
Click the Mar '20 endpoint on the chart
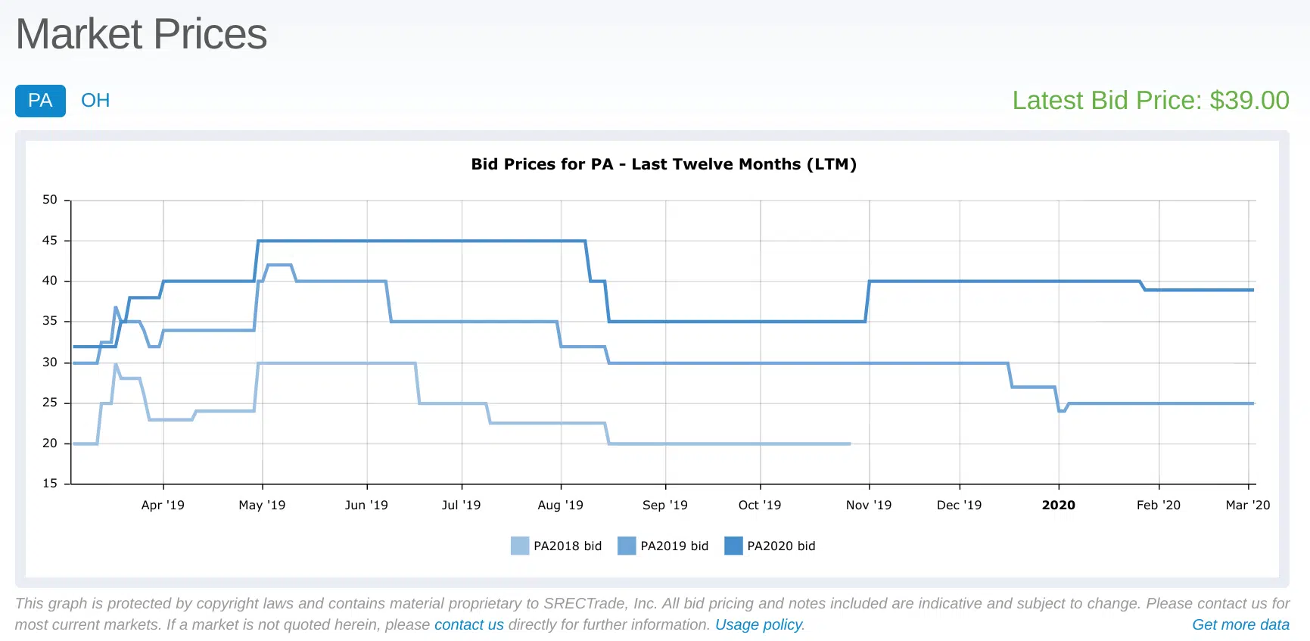pos(1252,290)
